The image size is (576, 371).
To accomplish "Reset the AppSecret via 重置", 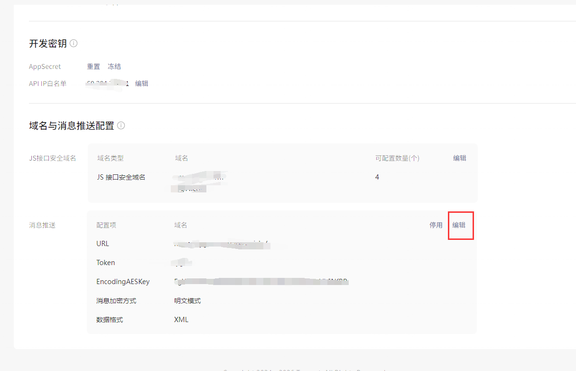I will tap(93, 67).
